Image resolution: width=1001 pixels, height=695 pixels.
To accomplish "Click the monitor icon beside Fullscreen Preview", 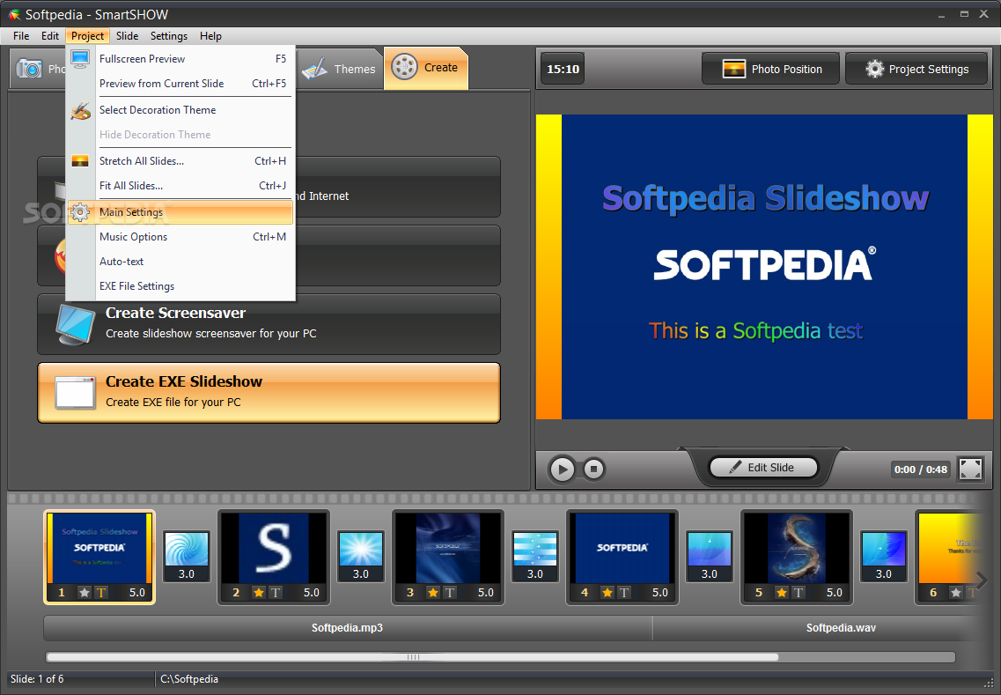I will (80, 59).
